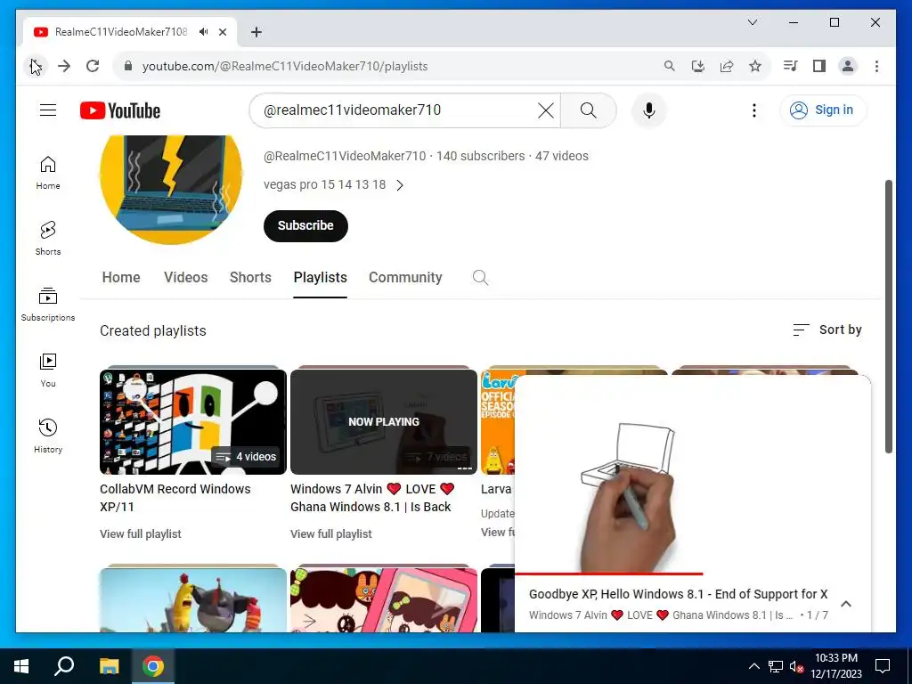Click the page vertical scrollbar
The image size is (912, 684).
click(x=888, y=316)
